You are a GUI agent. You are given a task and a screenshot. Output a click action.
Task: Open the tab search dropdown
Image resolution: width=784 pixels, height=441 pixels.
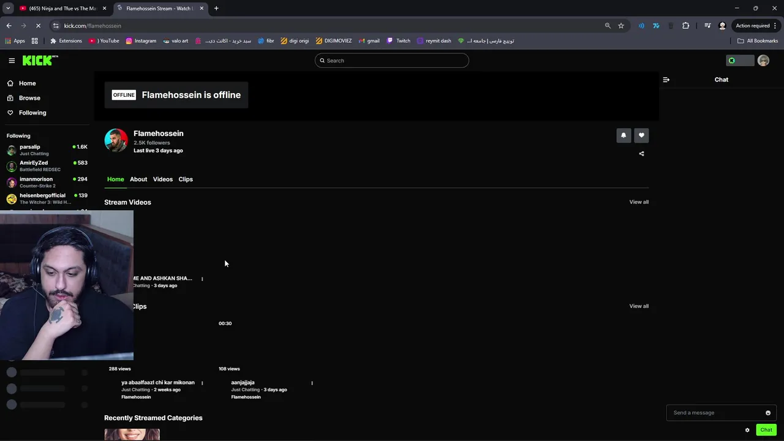tap(8, 9)
